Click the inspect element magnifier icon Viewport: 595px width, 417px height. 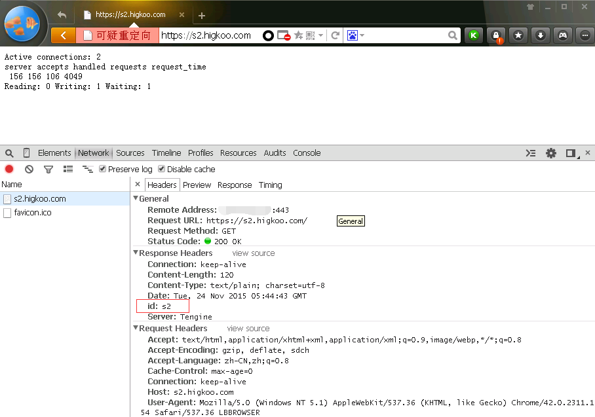[9, 153]
